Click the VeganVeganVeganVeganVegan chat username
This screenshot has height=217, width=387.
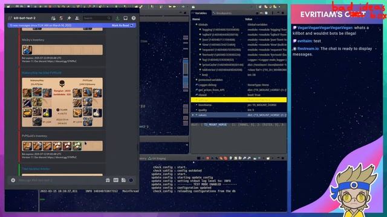(x=325, y=28)
